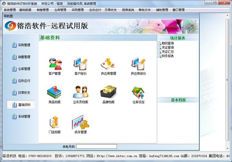Open the 门店档案 icon

(x=54, y=122)
